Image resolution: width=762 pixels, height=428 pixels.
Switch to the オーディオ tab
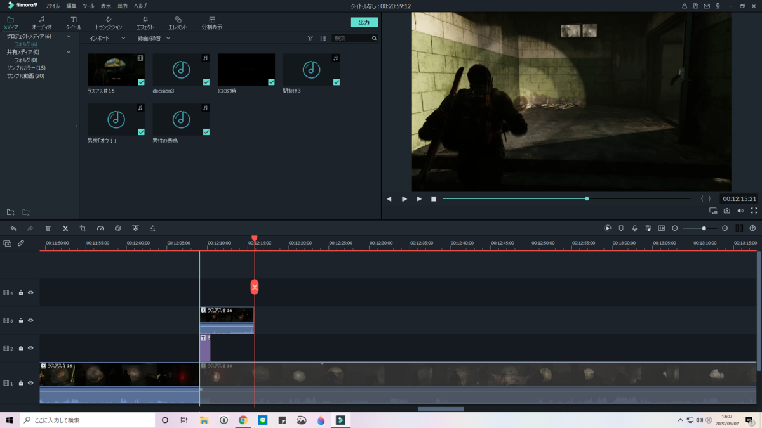pos(42,23)
